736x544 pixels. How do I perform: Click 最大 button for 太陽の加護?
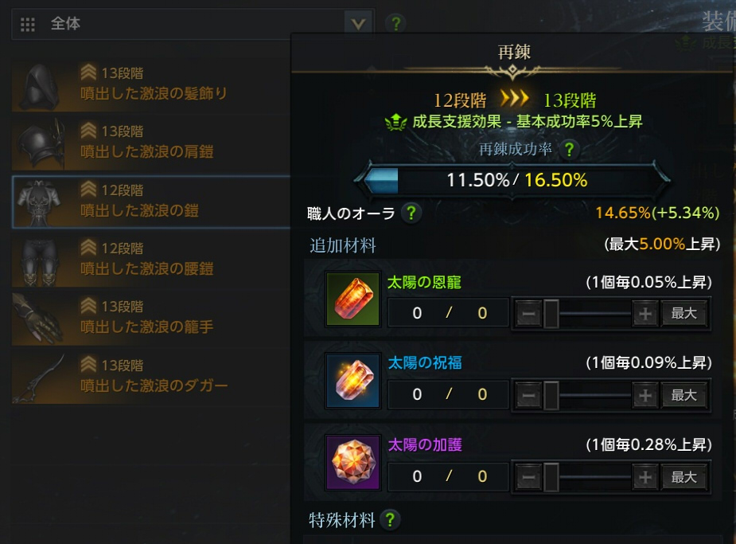tap(684, 477)
